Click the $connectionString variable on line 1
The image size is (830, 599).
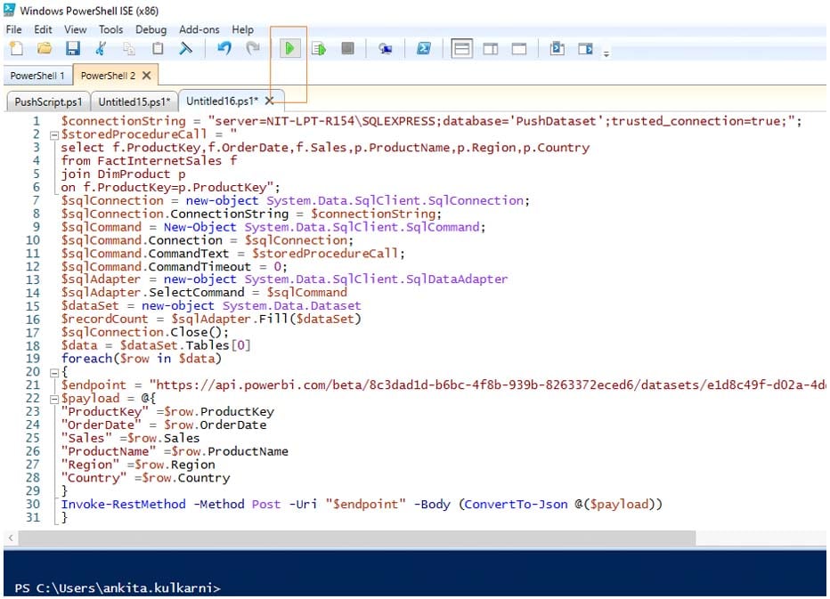[x=123, y=121]
